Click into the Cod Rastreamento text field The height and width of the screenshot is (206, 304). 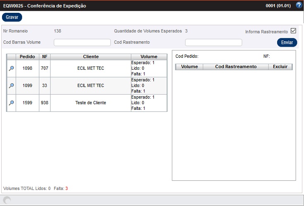tap(213, 43)
